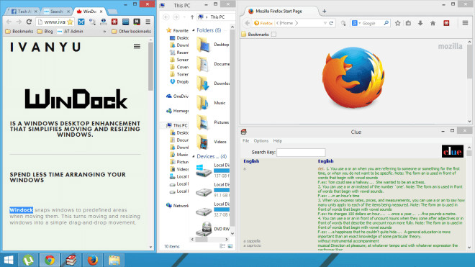
Task: Open Downloads folder in This PC
Action: [x=212, y=83]
